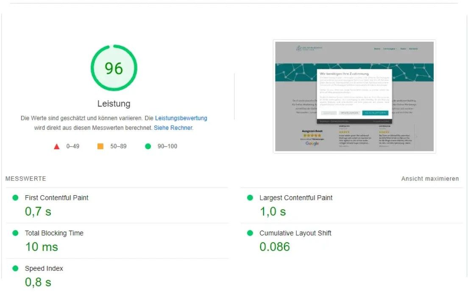Viewport: 468px width, 292px height.
Task: Click the Speed Index metric label
Action: pyautogui.click(x=44, y=268)
